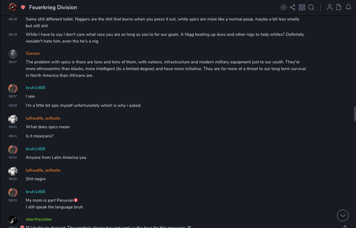Click Garzon's avatar picture
Image resolution: width=356 pixels, height=228 pixels.
coord(13,54)
